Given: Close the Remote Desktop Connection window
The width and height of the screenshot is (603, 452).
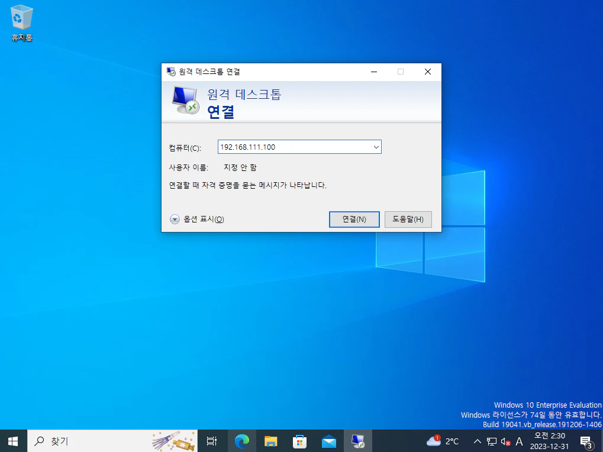Looking at the screenshot, I should 428,72.
